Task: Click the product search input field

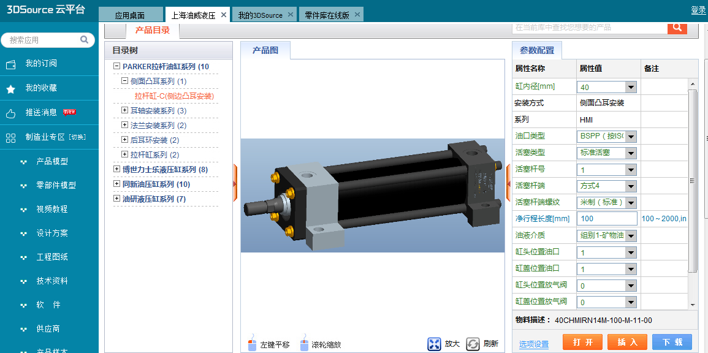Action: (x=590, y=28)
